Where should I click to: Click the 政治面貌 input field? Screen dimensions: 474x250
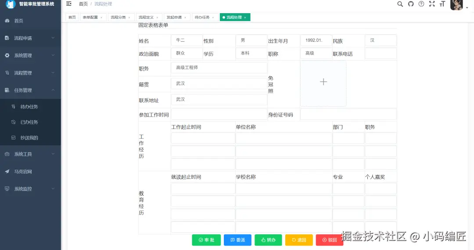click(187, 53)
